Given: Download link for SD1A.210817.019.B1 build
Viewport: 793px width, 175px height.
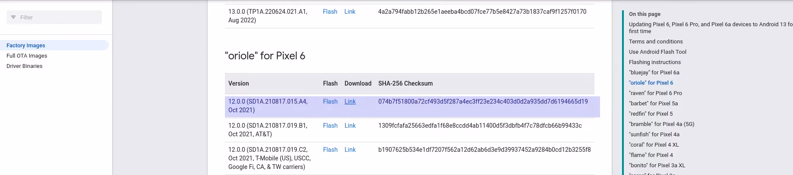Looking at the screenshot, I should pyautogui.click(x=350, y=126).
